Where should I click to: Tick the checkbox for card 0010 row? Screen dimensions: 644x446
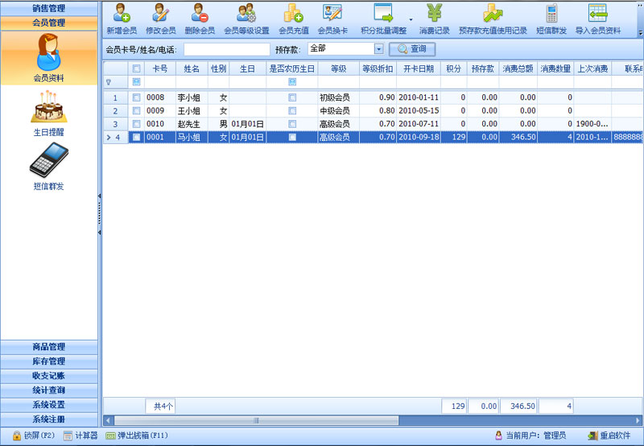[136, 124]
